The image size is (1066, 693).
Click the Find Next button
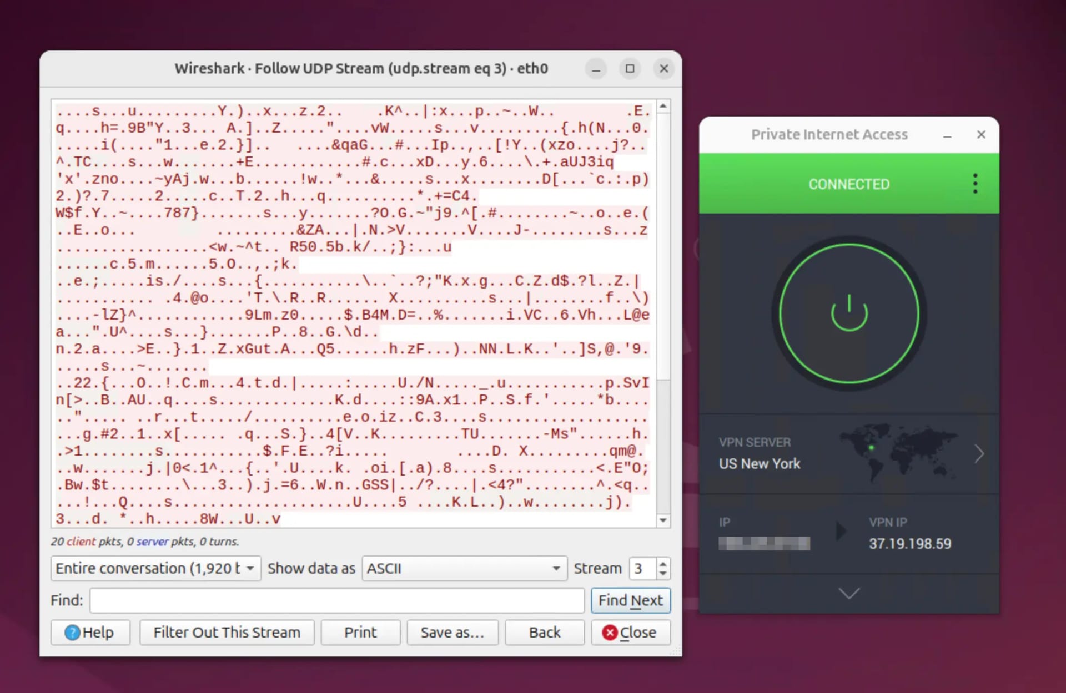[x=630, y=599]
